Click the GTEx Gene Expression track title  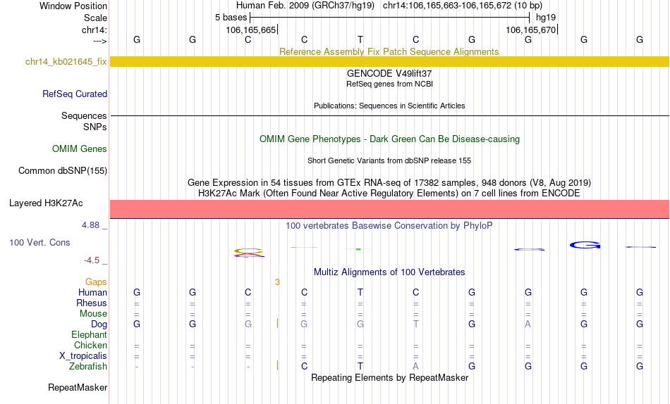point(389,182)
